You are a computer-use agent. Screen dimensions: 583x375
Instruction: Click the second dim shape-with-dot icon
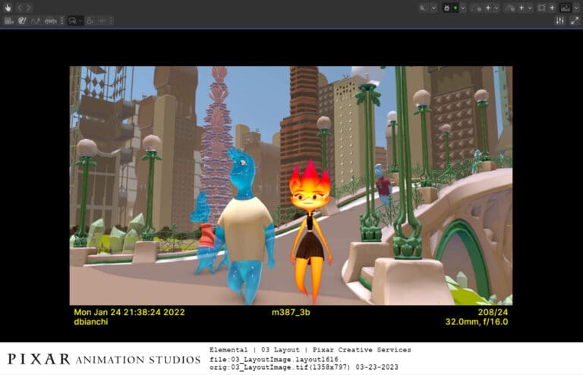510,8
